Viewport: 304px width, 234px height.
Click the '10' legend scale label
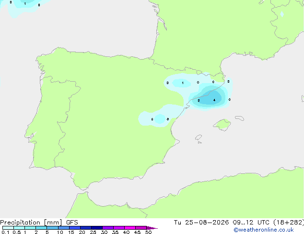(60, 232)
